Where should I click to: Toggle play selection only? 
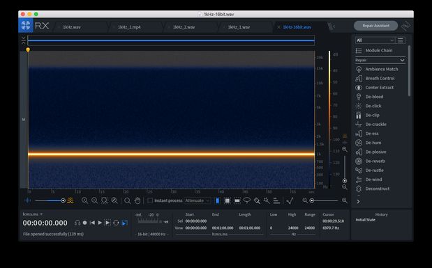click(107, 223)
